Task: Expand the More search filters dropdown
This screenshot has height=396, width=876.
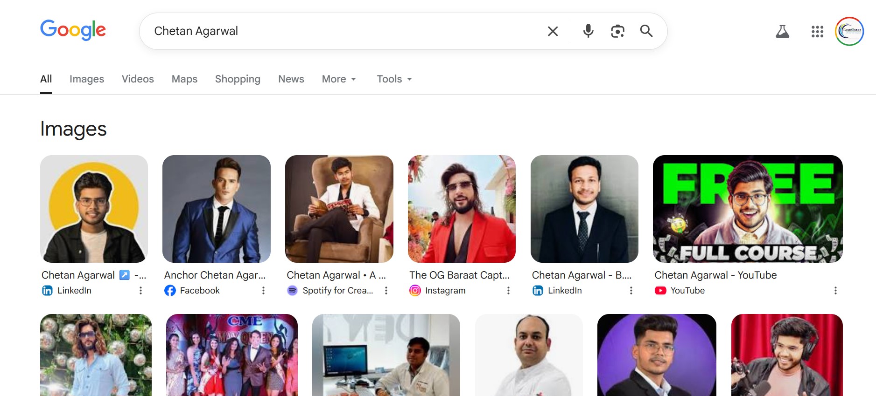Action: (339, 79)
